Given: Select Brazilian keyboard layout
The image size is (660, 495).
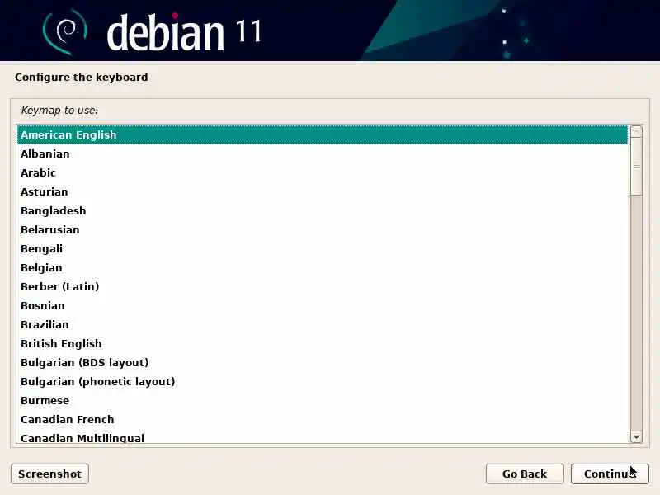Looking at the screenshot, I should [323, 324].
